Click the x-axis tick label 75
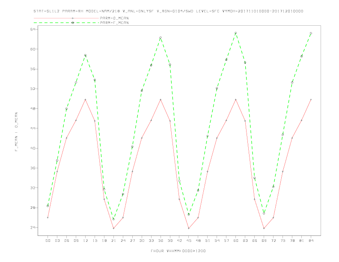Viewport: 339px width, 262px height. tap(283, 241)
